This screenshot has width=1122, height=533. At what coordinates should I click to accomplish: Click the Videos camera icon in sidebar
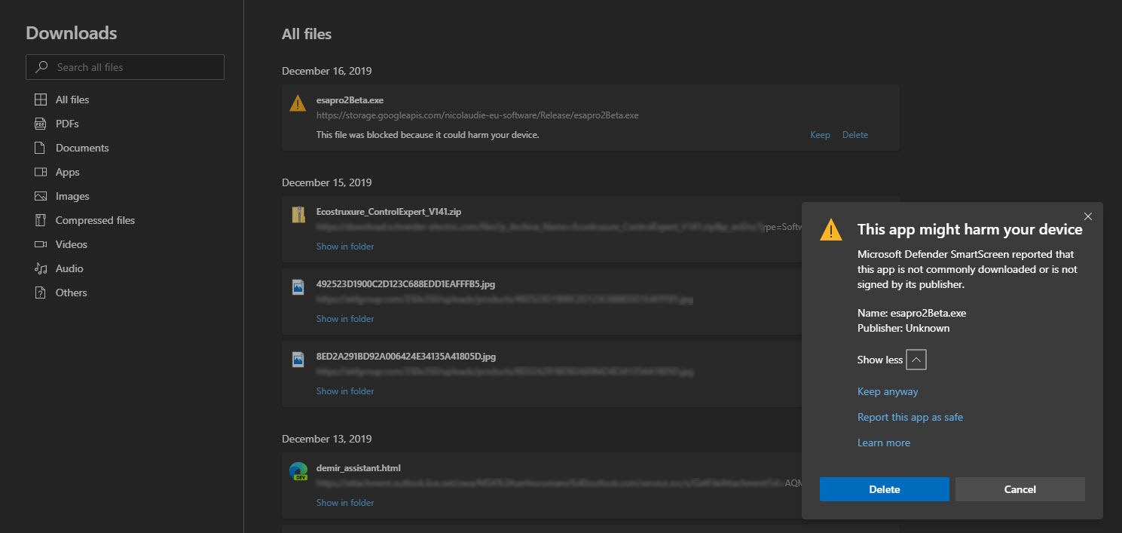pos(41,244)
